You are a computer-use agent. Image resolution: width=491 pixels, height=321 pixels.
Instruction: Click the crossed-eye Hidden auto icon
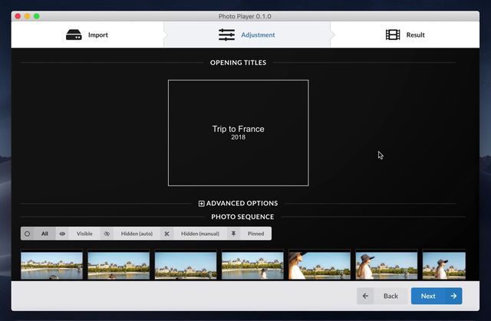pyautogui.click(x=107, y=234)
